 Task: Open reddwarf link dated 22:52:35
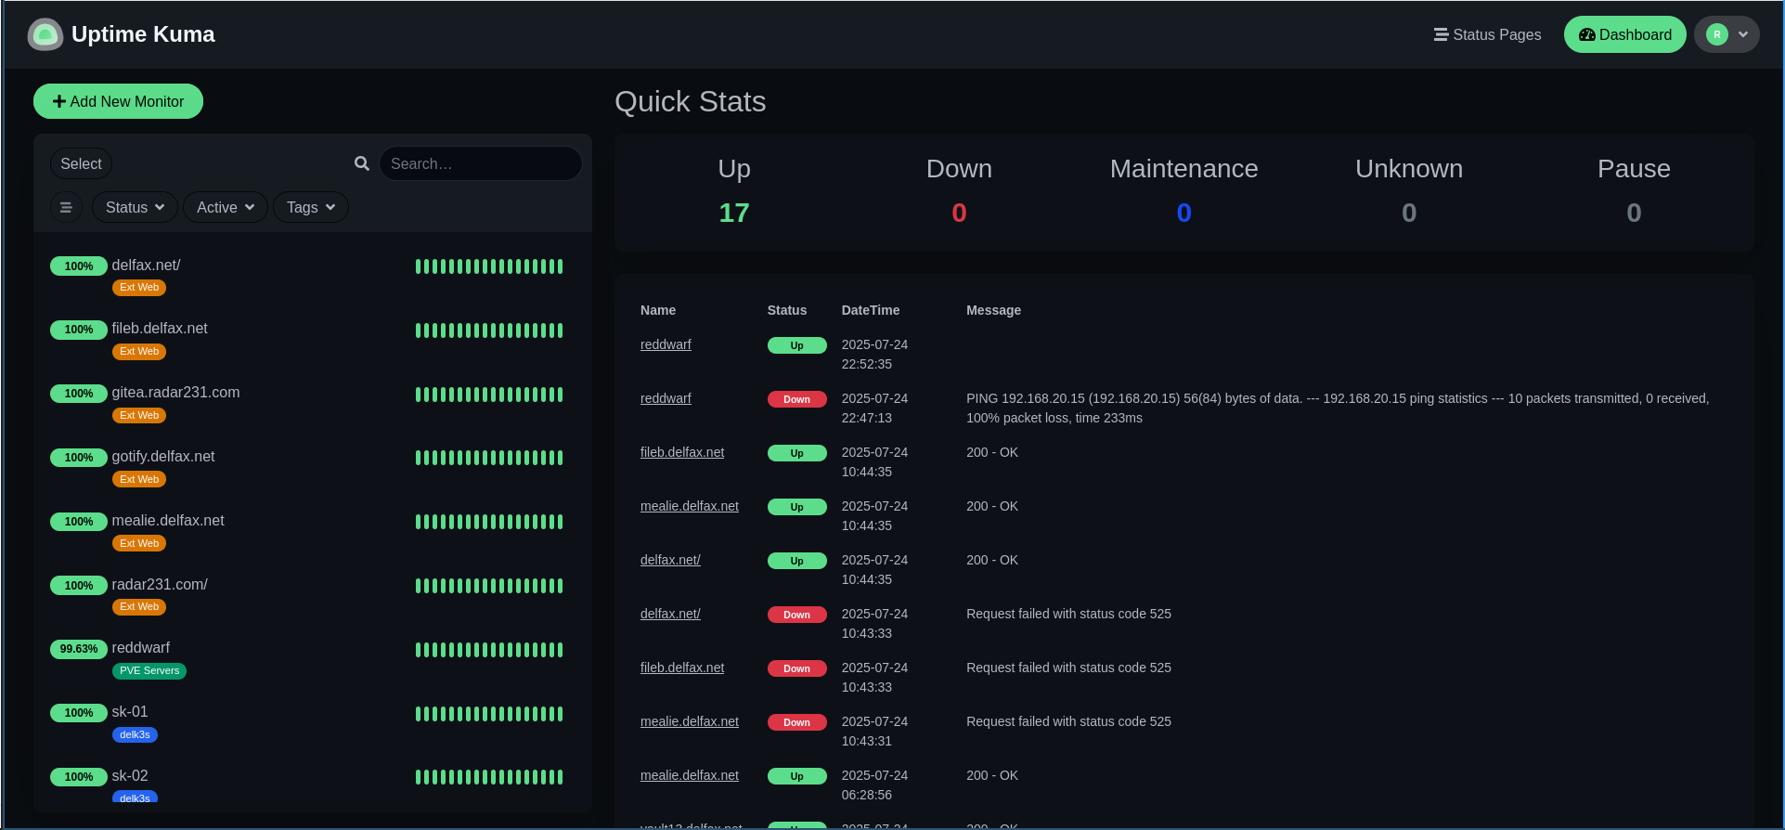(x=666, y=344)
